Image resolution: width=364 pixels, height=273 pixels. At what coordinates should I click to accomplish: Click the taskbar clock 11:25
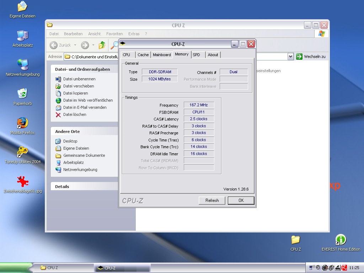point(354,268)
